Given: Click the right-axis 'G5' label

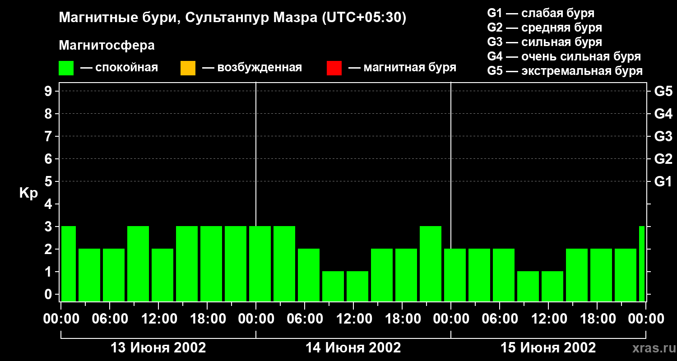Looking at the screenshot, I should 663,91.
